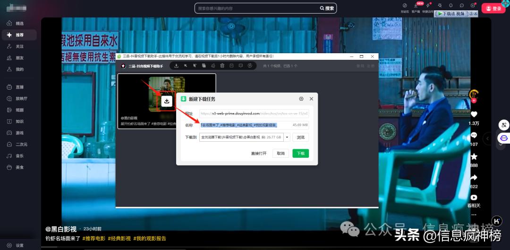Select 推荐 in the left sidebar
This screenshot has height=250, width=510.
pos(19,35)
